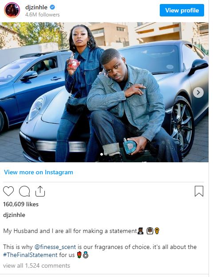
Task: Click the blue verified badge
Action: (52, 7)
